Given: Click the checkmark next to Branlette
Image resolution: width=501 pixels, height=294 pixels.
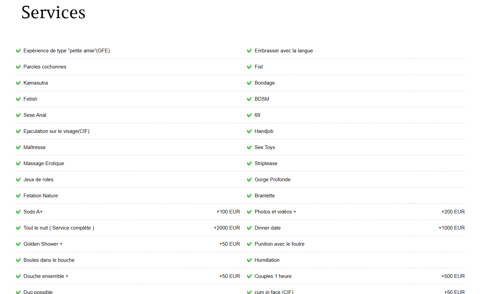Looking at the screenshot, I should [x=249, y=196].
